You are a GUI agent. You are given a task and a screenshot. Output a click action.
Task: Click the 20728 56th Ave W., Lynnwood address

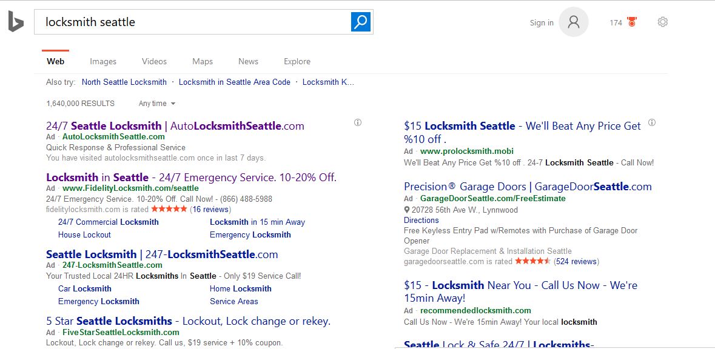[465, 210]
